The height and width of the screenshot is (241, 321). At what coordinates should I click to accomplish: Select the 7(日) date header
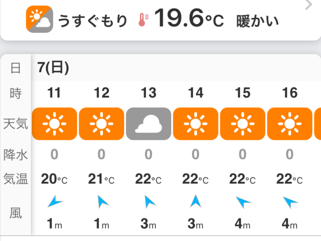[x=53, y=68]
